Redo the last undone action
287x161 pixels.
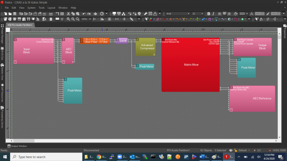[x=89, y=14]
